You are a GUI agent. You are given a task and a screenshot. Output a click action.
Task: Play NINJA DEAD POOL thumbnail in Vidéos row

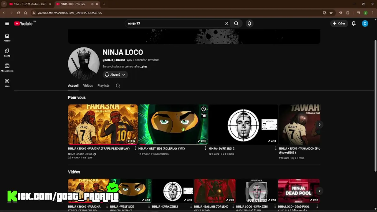(299, 191)
